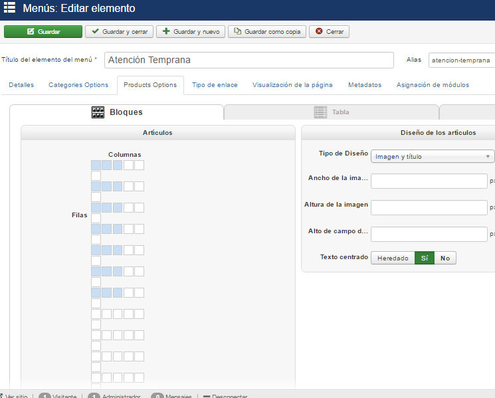Click the Guardar y cerrar button label

pos(125,32)
